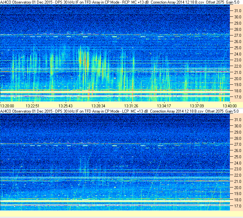Click the 18.0 frequency label on RCP plot
Screen dimensions: 243x218
tap(237, 91)
